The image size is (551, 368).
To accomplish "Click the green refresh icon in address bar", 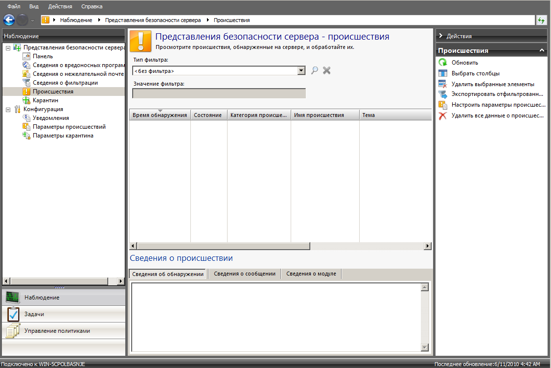I will pos(542,20).
